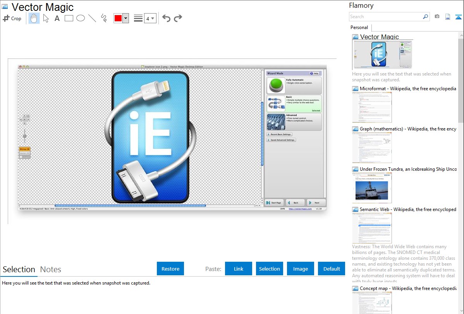
Task: Click the Fully Automatic green button option
Action: 294,85
